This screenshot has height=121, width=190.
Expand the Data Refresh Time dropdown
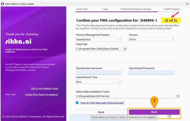click(x=98, y=82)
